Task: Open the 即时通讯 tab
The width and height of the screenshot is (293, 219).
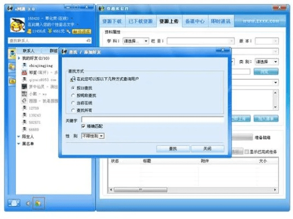Action: [221, 21]
